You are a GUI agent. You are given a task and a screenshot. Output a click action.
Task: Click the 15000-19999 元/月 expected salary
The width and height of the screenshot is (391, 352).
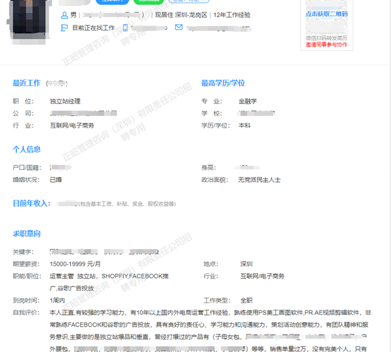click(75, 264)
